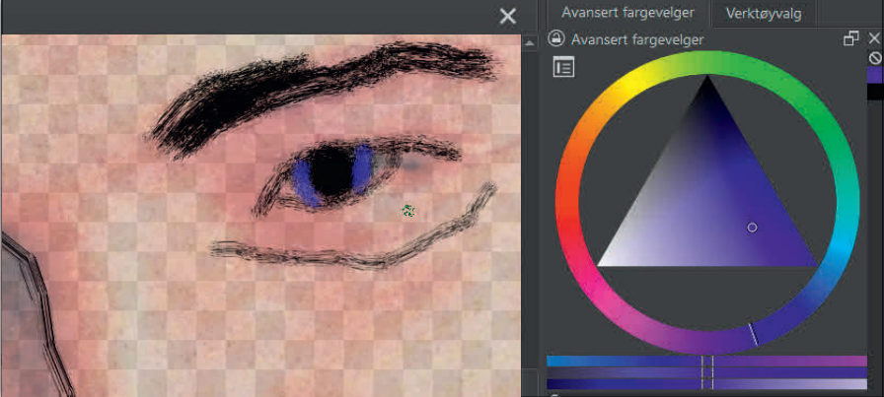
Task: Open color selector settings icon
Action: (x=563, y=67)
